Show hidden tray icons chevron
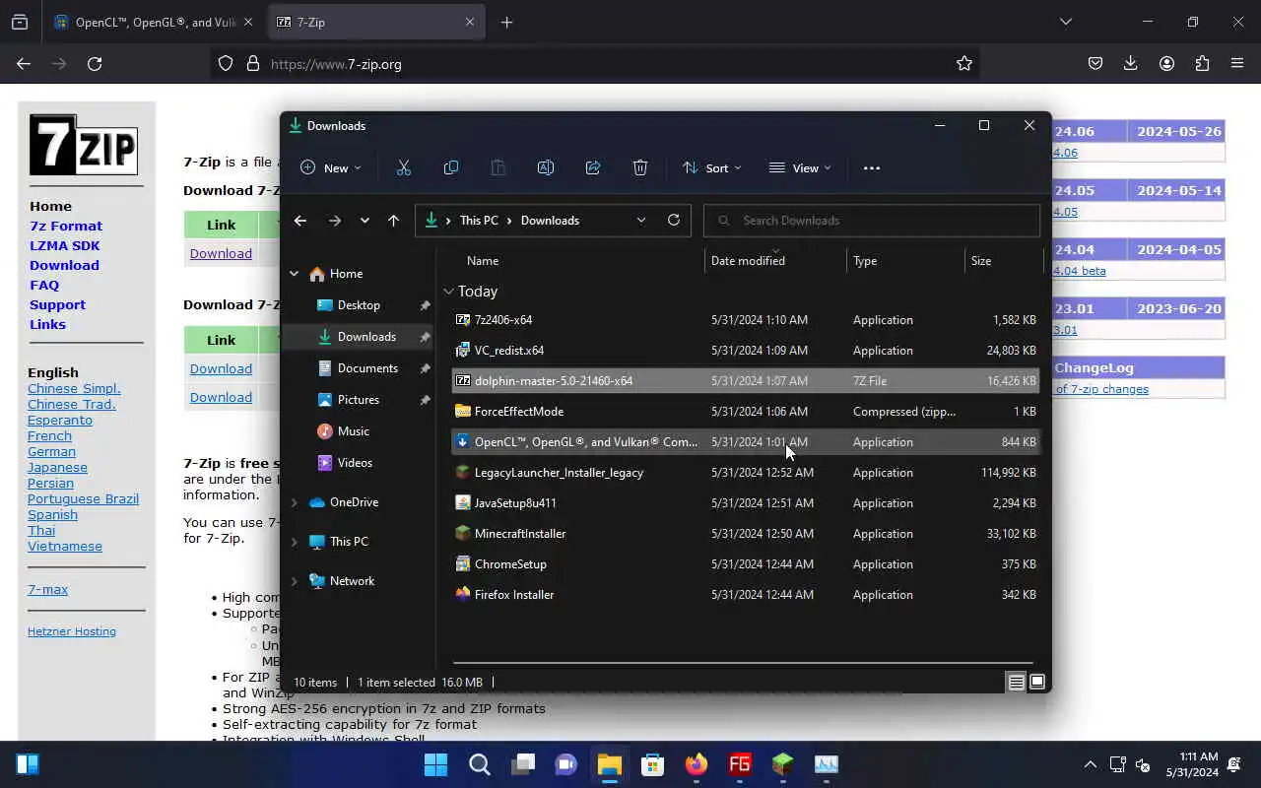Image resolution: width=1261 pixels, height=788 pixels. (x=1091, y=764)
